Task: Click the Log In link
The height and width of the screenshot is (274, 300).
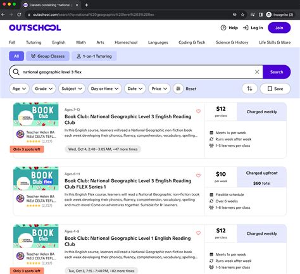Action: tap(257, 28)
